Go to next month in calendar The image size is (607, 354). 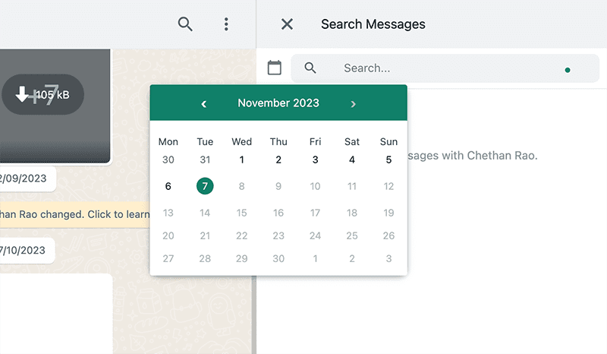coord(353,103)
